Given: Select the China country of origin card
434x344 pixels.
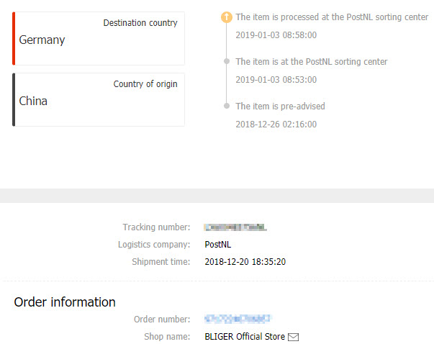Looking at the screenshot, I should 99,100.
